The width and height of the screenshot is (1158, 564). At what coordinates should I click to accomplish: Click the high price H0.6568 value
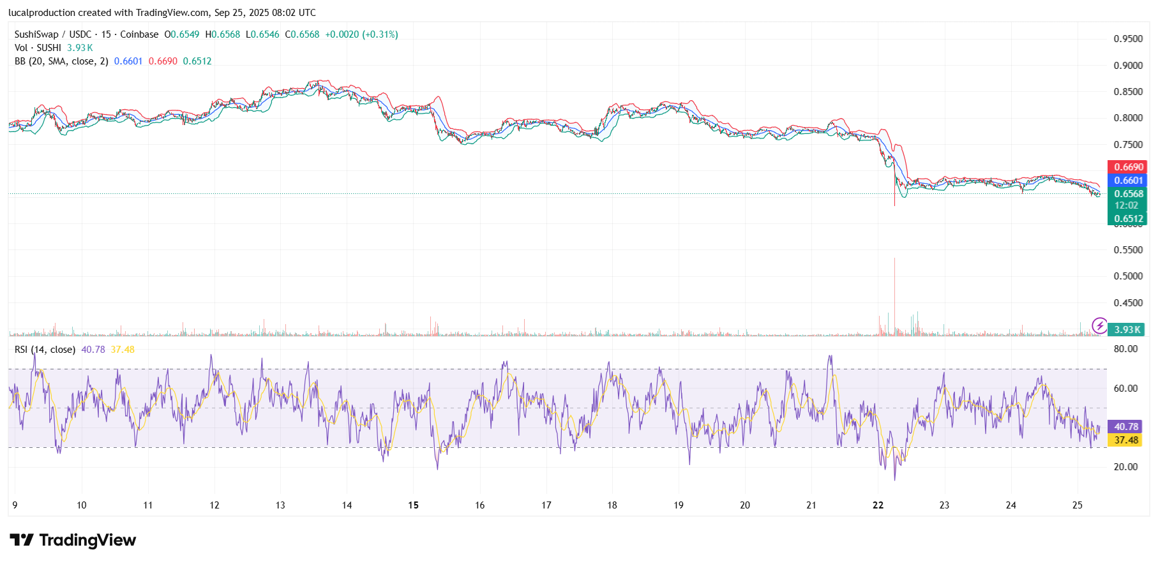[223, 34]
